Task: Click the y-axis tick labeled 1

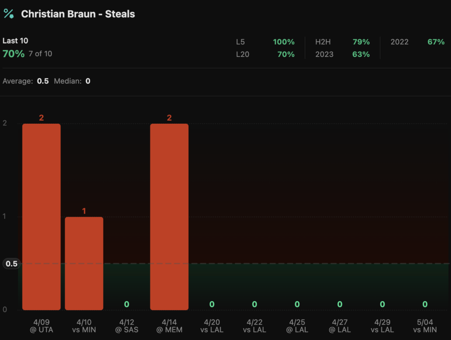Action: [x=4, y=216]
